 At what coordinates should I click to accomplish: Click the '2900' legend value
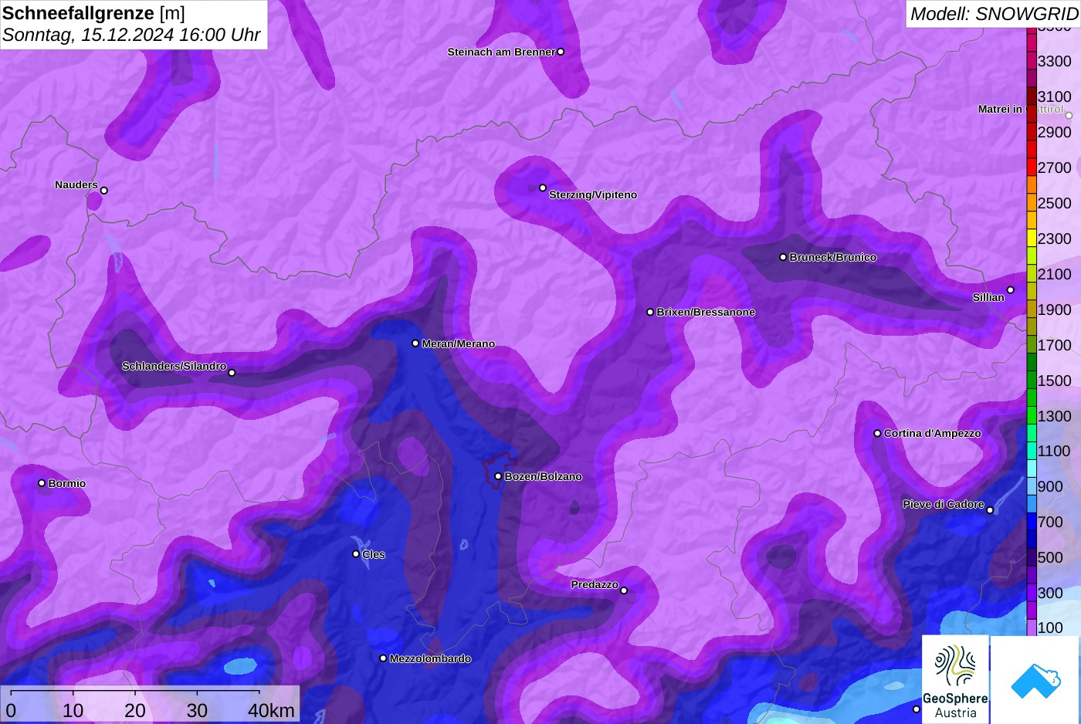[1054, 132]
